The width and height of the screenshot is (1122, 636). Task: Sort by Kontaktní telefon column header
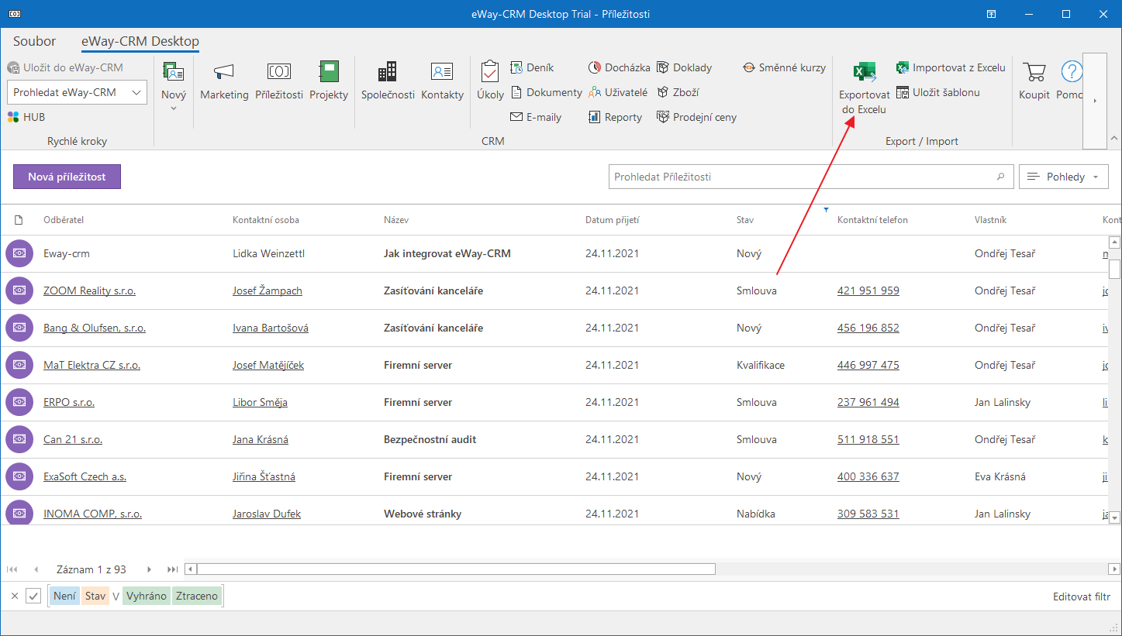pos(872,220)
